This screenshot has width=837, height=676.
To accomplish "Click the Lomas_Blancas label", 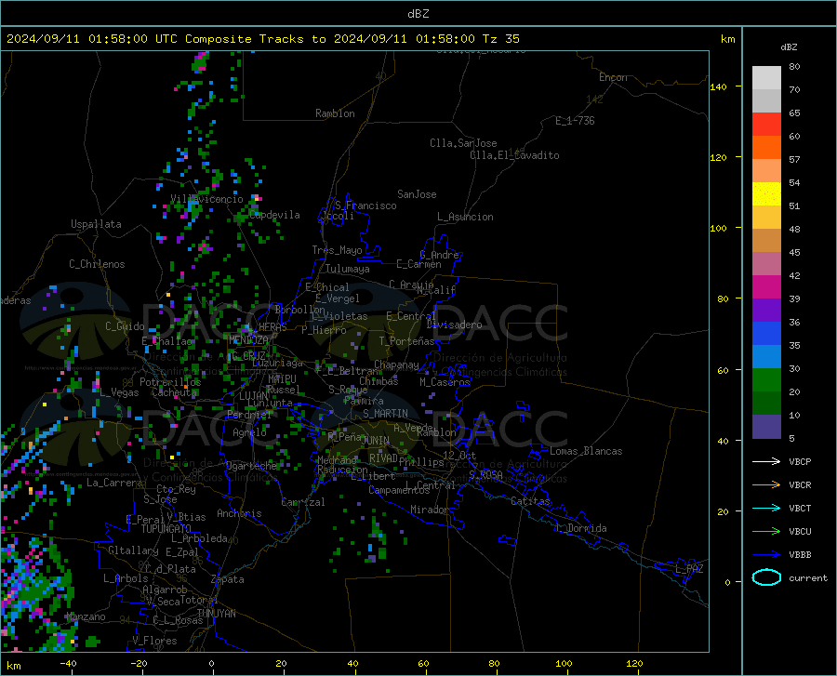I will [x=586, y=451].
